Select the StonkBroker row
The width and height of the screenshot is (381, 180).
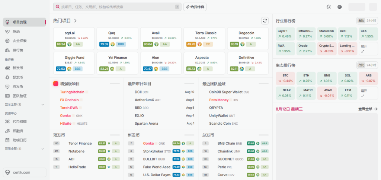161,151
